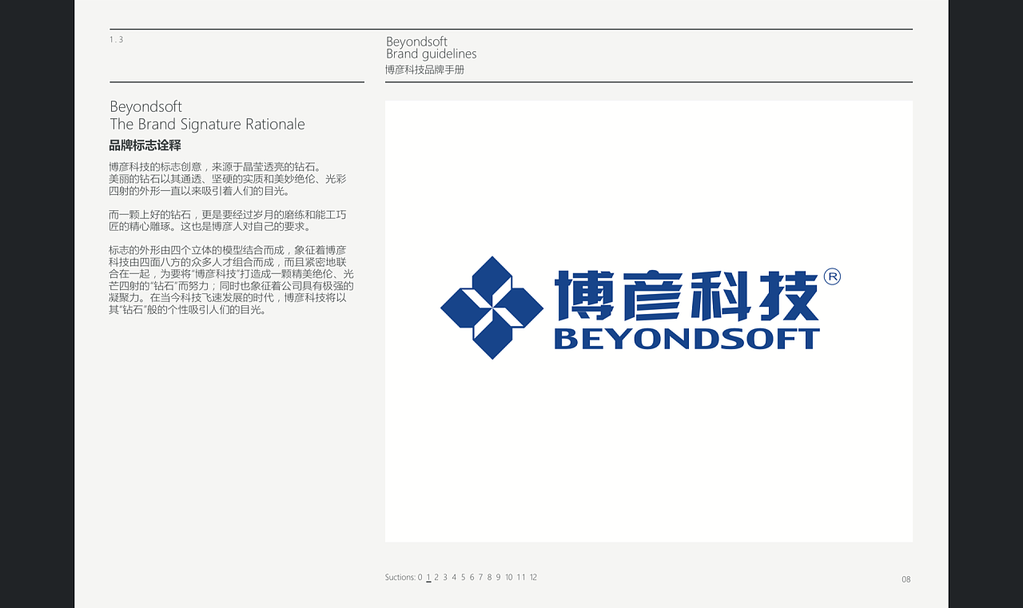The height and width of the screenshot is (608, 1023).
Task: Select underlined section 1 in footer
Action: [428, 577]
